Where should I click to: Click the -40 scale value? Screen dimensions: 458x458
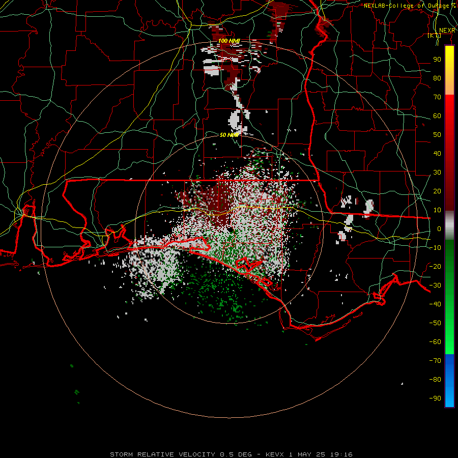point(435,304)
